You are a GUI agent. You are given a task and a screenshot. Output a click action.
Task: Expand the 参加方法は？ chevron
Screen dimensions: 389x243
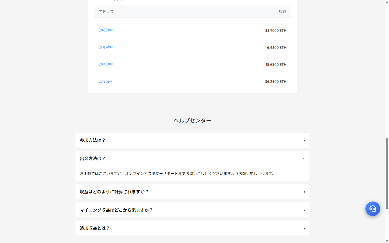pyautogui.click(x=304, y=140)
